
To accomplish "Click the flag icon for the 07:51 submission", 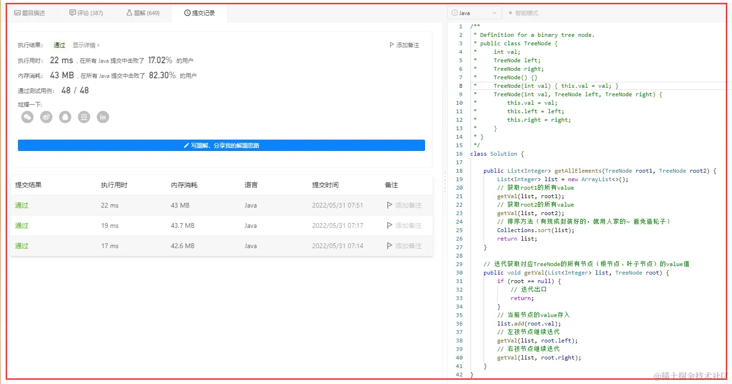I will coord(390,205).
